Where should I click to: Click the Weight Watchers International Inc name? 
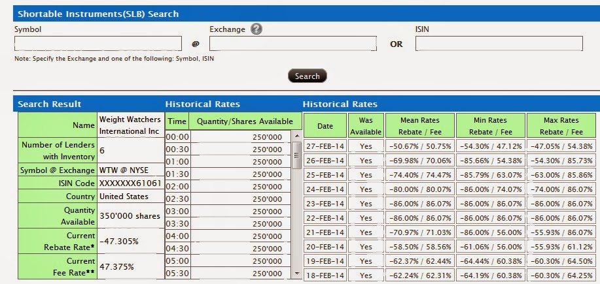coord(131,125)
